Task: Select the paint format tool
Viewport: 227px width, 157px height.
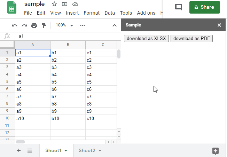Action: 44,25
